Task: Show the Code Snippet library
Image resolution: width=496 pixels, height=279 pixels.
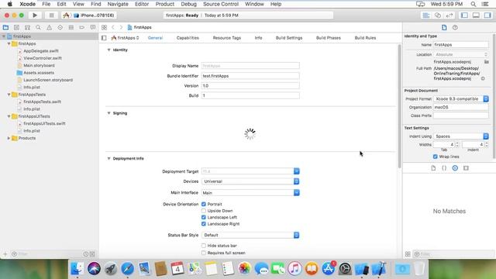Action: coord(444,168)
